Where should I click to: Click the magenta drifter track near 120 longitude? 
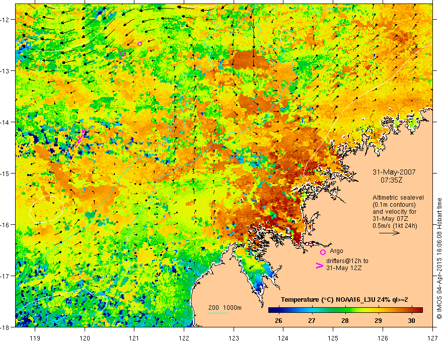tap(80, 138)
